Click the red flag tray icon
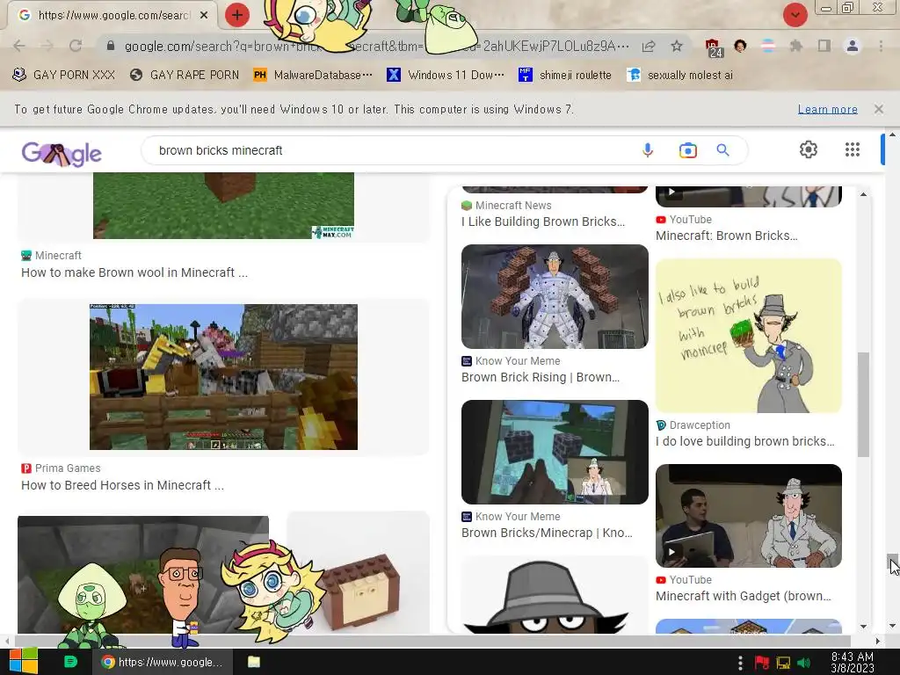Screen dimensions: 900x675 click(762, 663)
